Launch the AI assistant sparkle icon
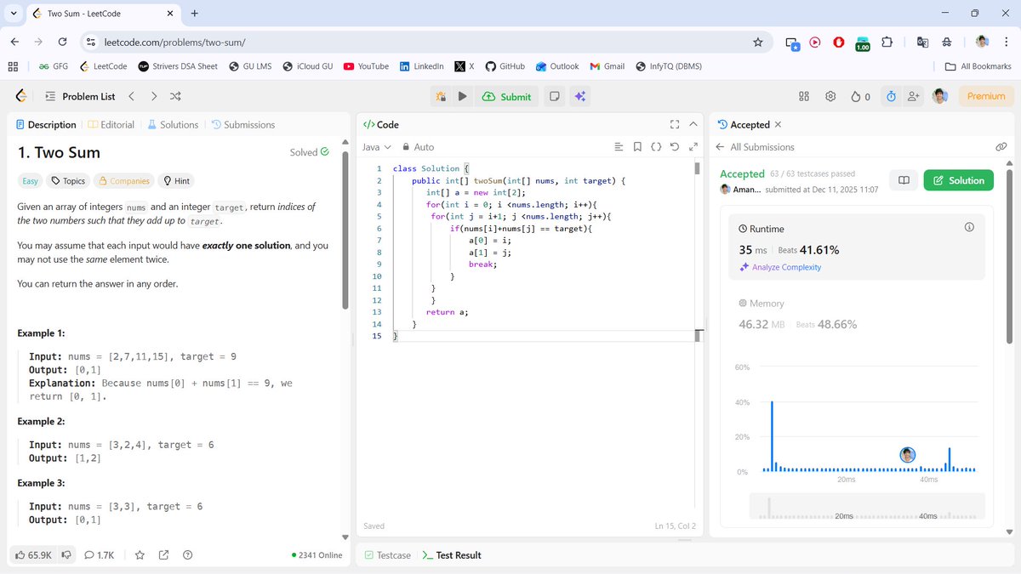 coord(579,96)
